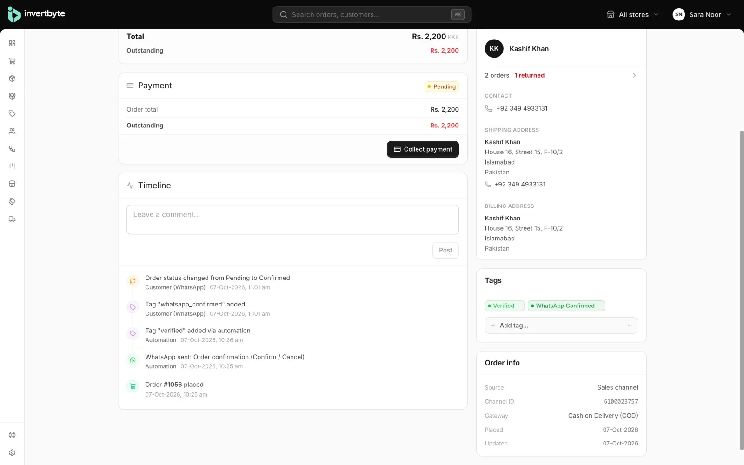
Task: Open the All stores dropdown
Action: tap(633, 14)
